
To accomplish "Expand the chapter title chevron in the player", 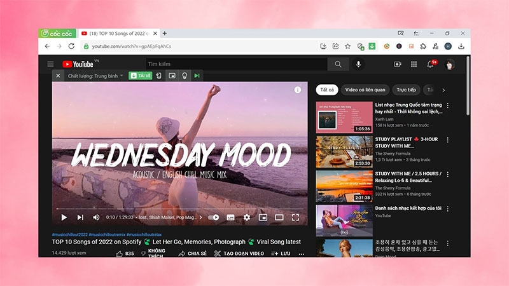I will pyautogui.click(x=200, y=217).
